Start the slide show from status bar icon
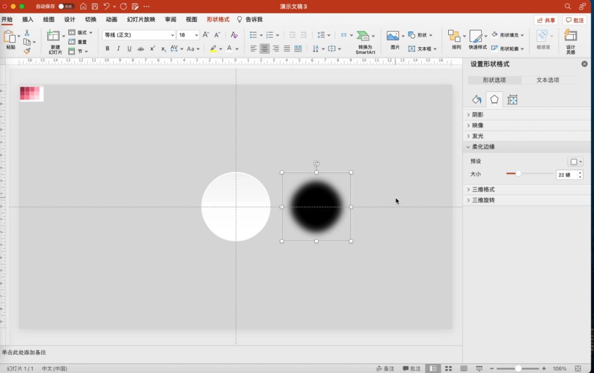Image resolution: width=594 pixels, height=373 pixels. pyautogui.click(x=479, y=369)
